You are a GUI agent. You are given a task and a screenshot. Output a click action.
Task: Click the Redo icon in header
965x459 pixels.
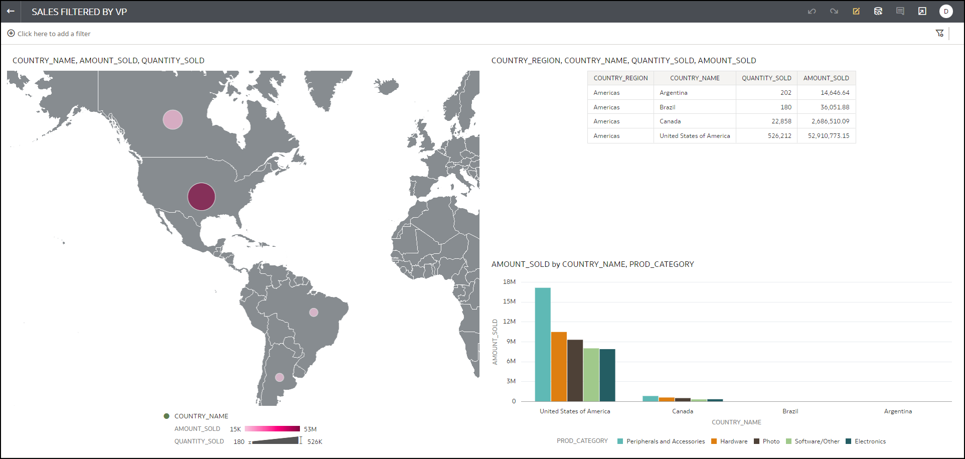click(x=834, y=11)
